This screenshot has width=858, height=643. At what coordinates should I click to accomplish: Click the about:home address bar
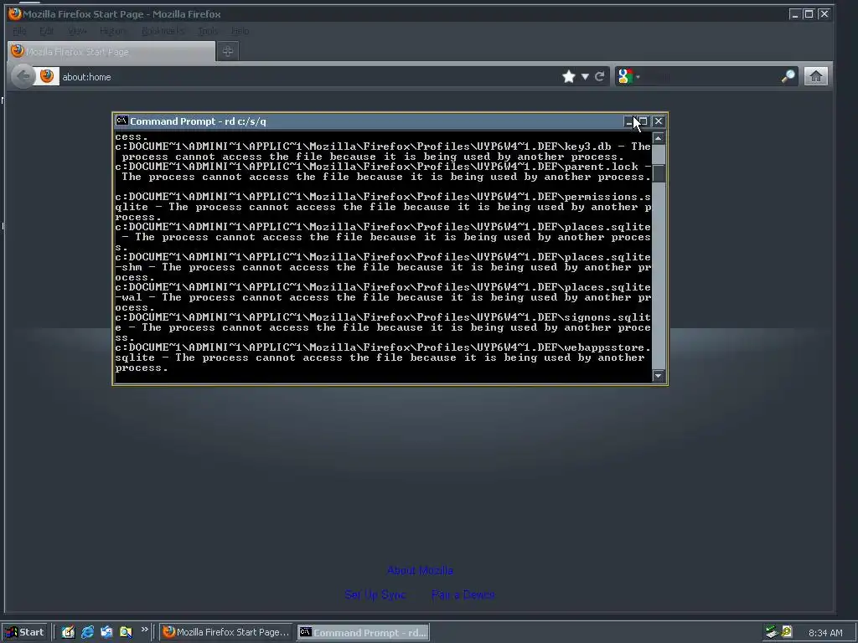(x=309, y=77)
